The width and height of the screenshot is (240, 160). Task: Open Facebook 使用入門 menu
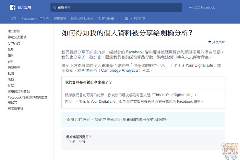pyautogui.click(x=35, y=19)
